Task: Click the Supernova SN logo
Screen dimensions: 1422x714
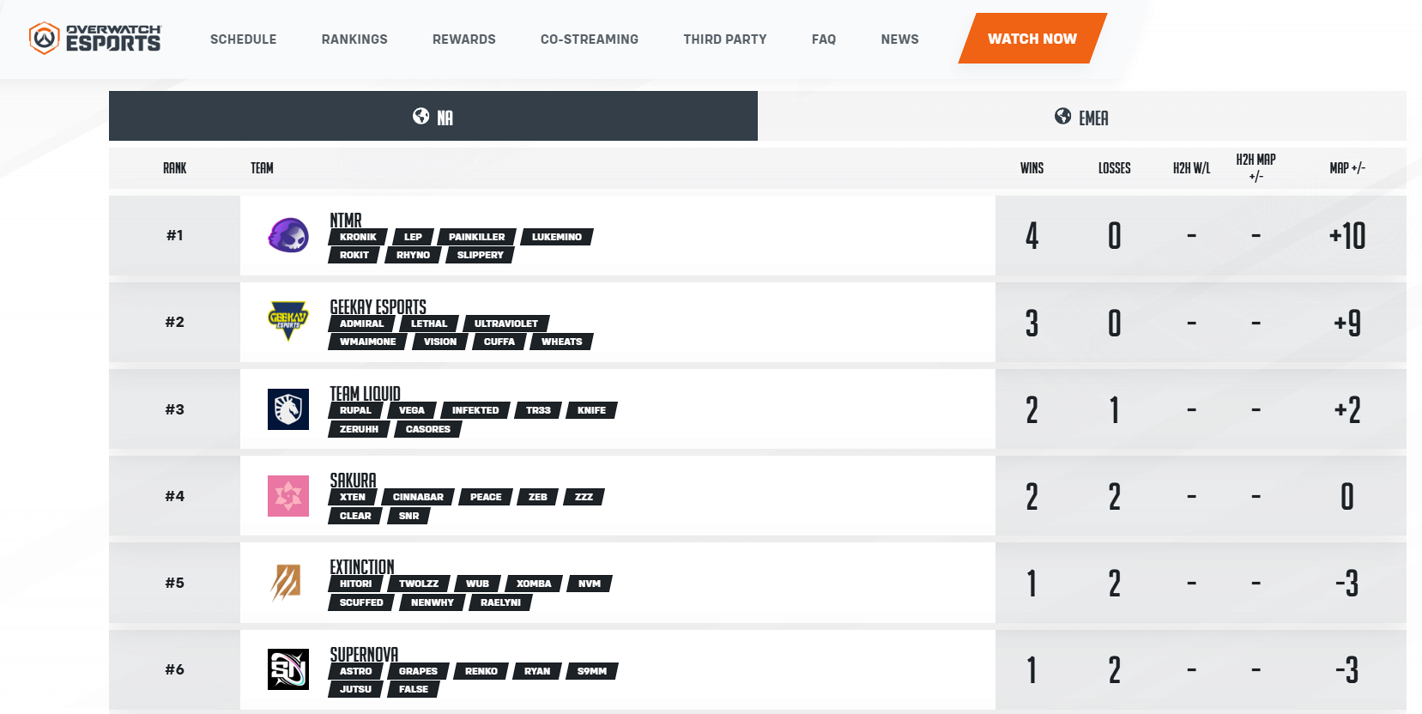Action: point(288,669)
